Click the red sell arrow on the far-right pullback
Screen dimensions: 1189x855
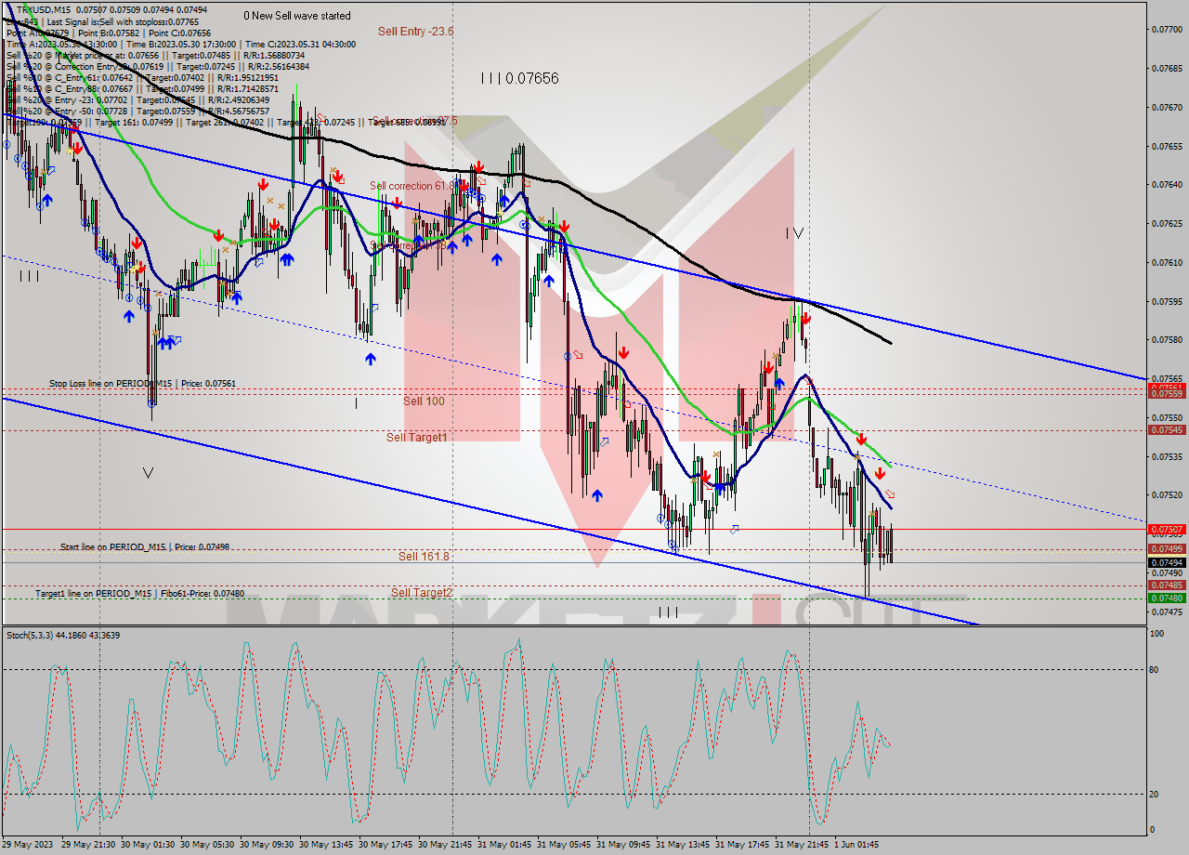880,472
